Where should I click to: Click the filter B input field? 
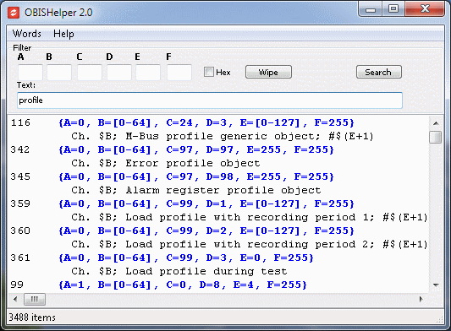[59, 73]
